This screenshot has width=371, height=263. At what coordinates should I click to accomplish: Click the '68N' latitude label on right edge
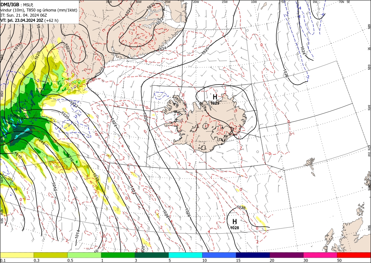click(369, 26)
